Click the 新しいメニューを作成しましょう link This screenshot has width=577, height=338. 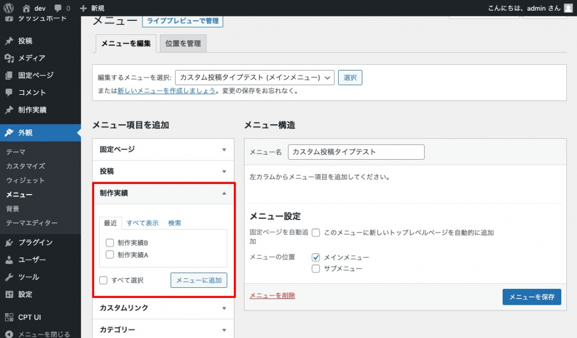coord(166,91)
